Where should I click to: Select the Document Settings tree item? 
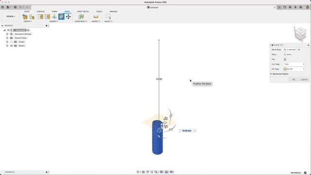pos(23,34)
